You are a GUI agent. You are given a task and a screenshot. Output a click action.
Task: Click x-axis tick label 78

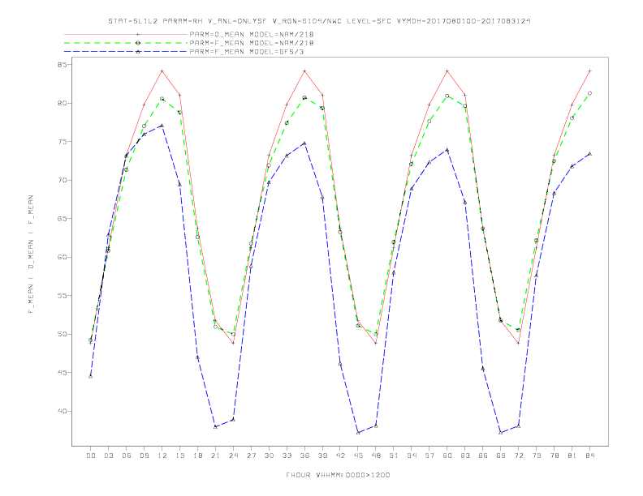pyautogui.click(x=554, y=455)
